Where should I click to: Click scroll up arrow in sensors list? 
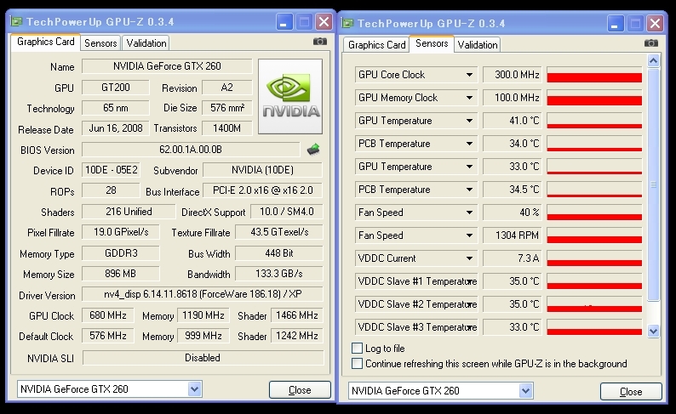click(x=654, y=60)
